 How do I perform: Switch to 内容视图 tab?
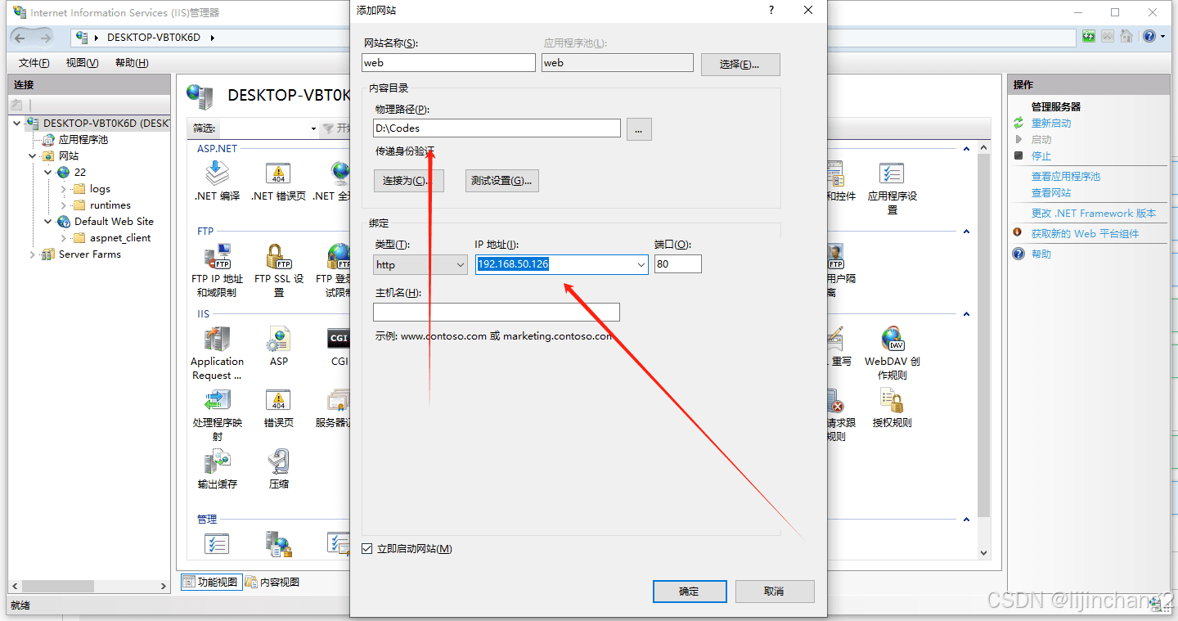272,582
